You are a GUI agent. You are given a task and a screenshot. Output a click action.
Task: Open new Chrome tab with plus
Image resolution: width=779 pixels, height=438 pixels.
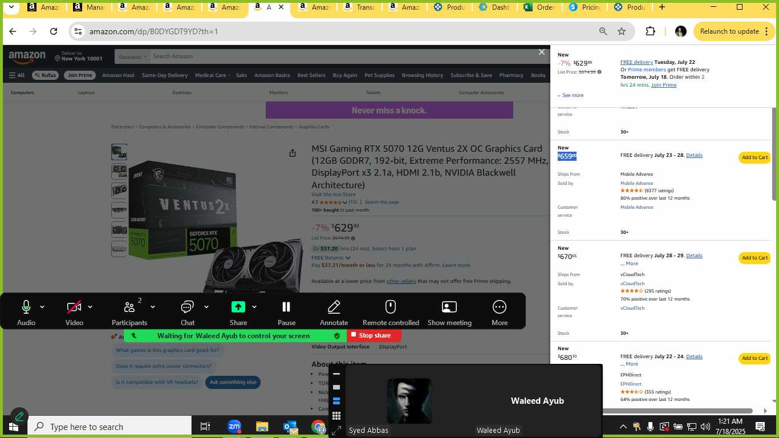click(x=662, y=7)
